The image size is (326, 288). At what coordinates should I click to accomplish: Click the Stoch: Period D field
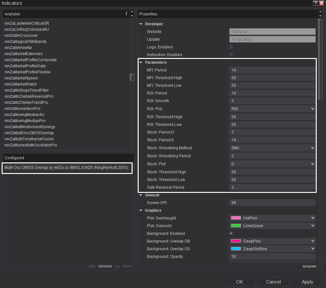pyautogui.click(x=272, y=132)
